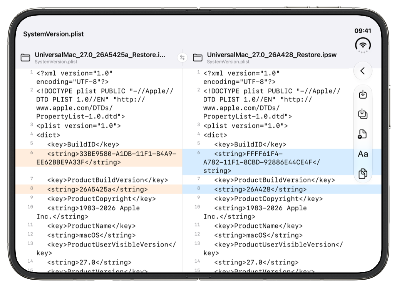Select left string 33BE9580-A1DB-11F1-B4A9 line
The height and width of the screenshot is (288, 397).
point(99,158)
